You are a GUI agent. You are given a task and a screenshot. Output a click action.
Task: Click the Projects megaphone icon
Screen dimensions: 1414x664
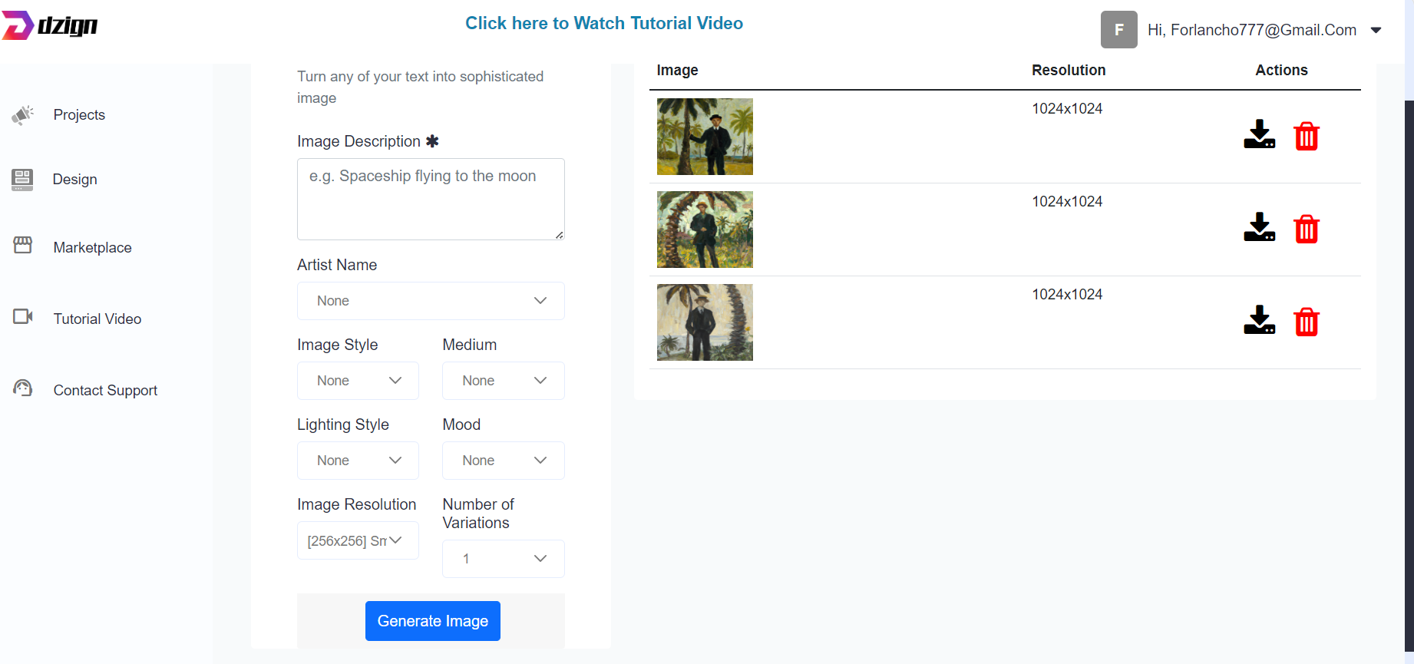[x=23, y=115]
